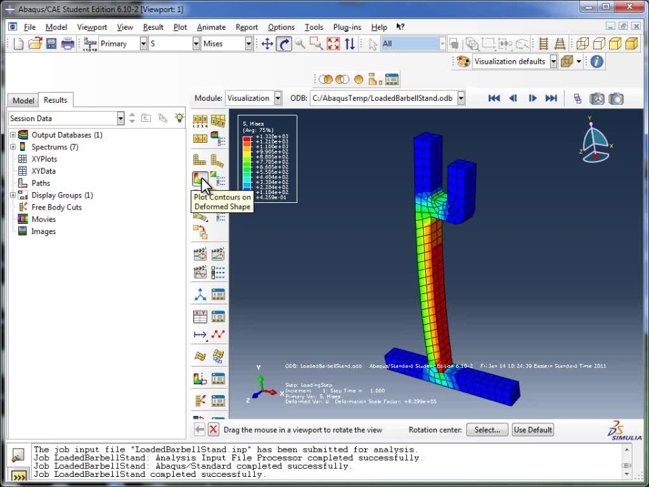Select the Pan View tool
Viewport: 649px width, 487px height.
[268, 43]
